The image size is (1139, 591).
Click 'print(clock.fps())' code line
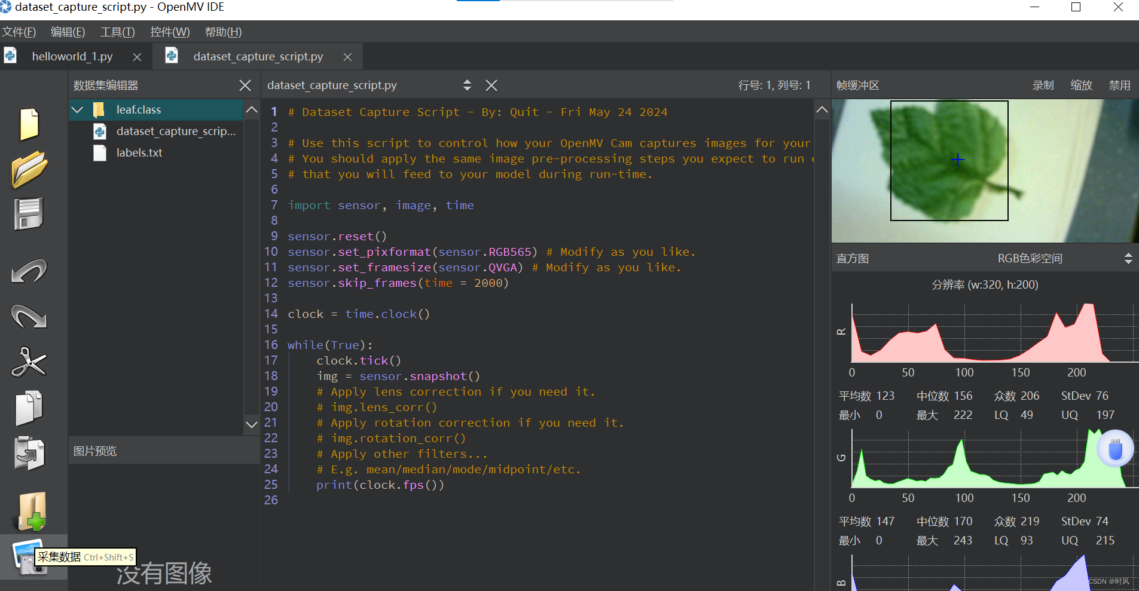tap(380, 485)
